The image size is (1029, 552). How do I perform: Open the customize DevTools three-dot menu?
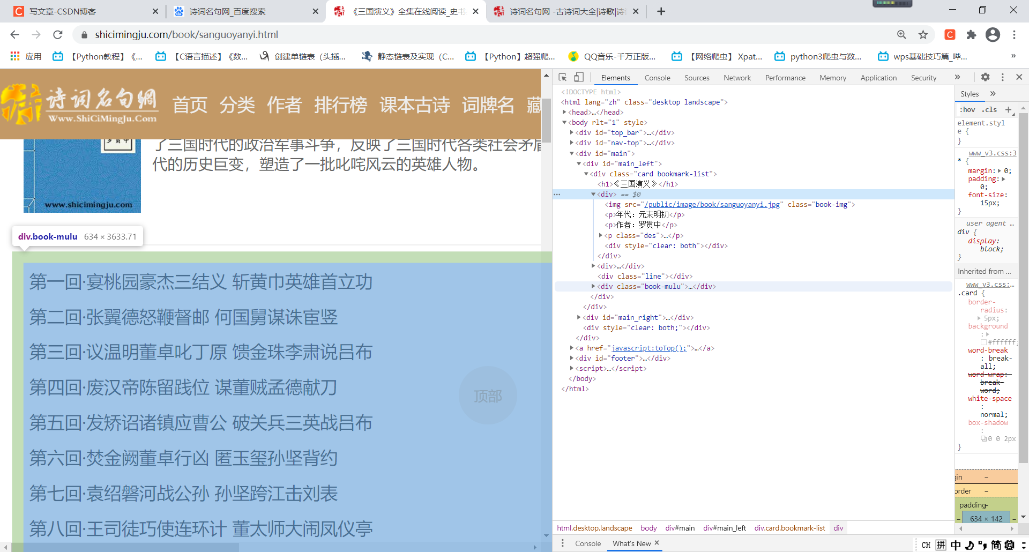(x=1003, y=77)
